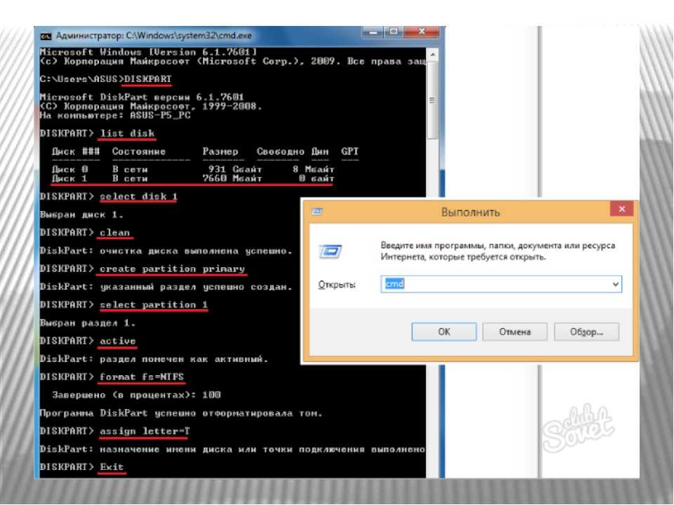Click the 'Размер' column header
Image resolution: width=674 pixels, height=505 pixels.
(220, 151)
